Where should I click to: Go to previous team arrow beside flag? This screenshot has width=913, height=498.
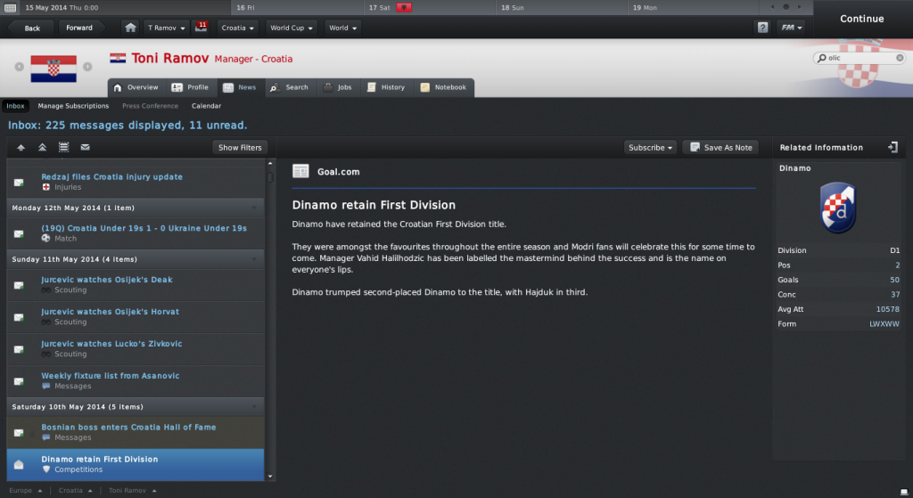coord(20,67)
